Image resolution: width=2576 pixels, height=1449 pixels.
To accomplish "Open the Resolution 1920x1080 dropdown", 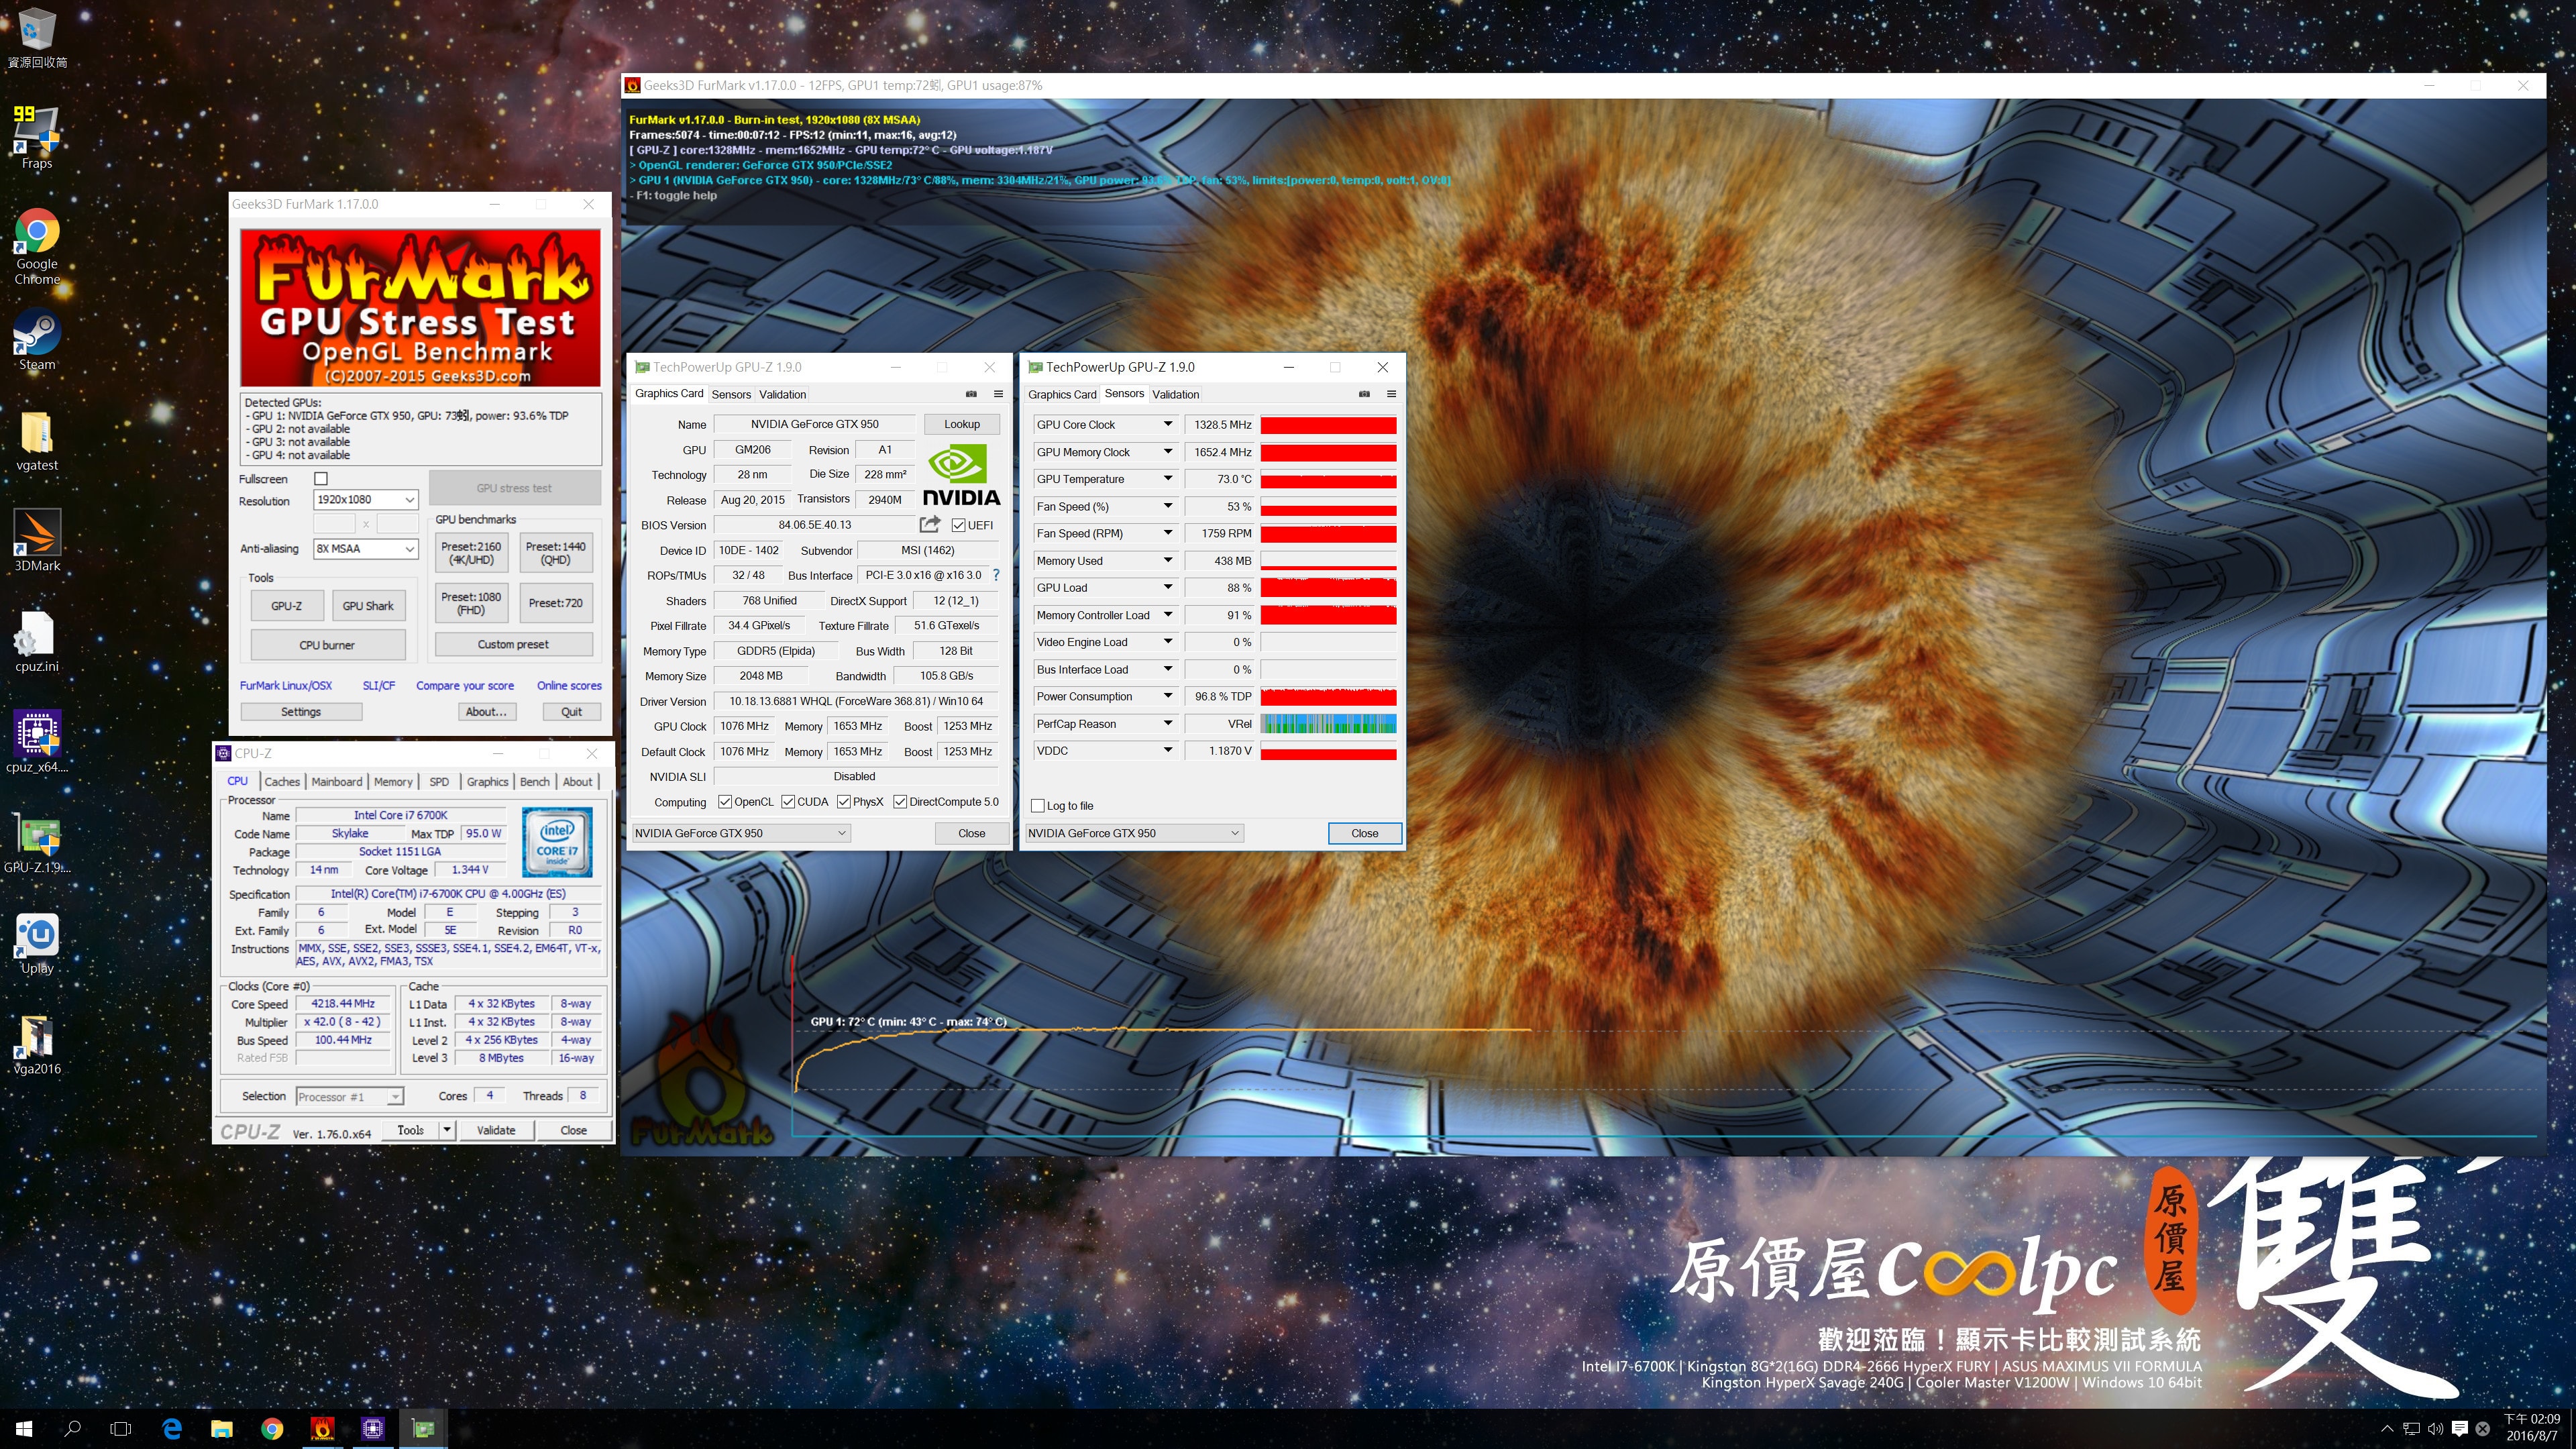I will [366, 499].
